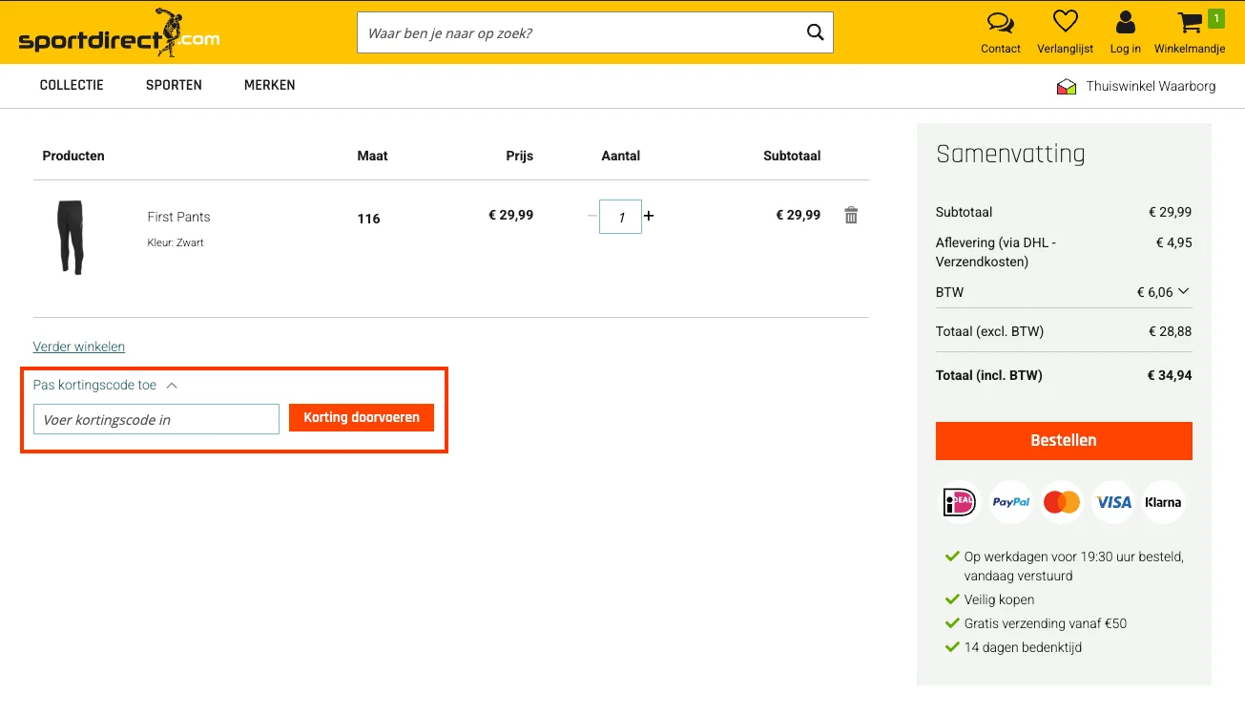Click the Log in person icon
1245x715 pixels.
coord(1125,23)
